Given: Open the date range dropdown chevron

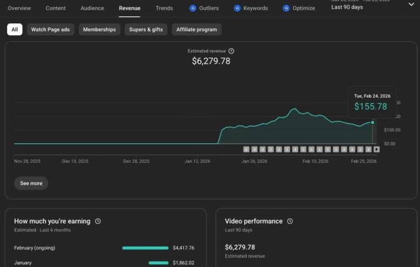Looking at the screenshot, I should point(411,5).
